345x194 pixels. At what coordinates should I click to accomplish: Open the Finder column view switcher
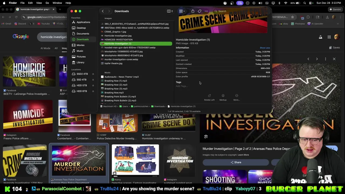170,11
